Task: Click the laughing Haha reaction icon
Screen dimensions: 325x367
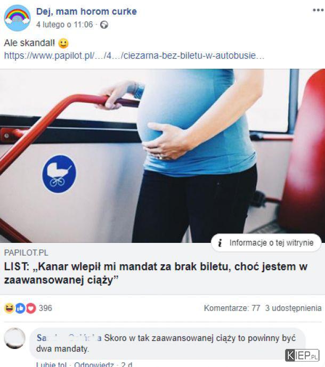Action: [x=9, y=308]
